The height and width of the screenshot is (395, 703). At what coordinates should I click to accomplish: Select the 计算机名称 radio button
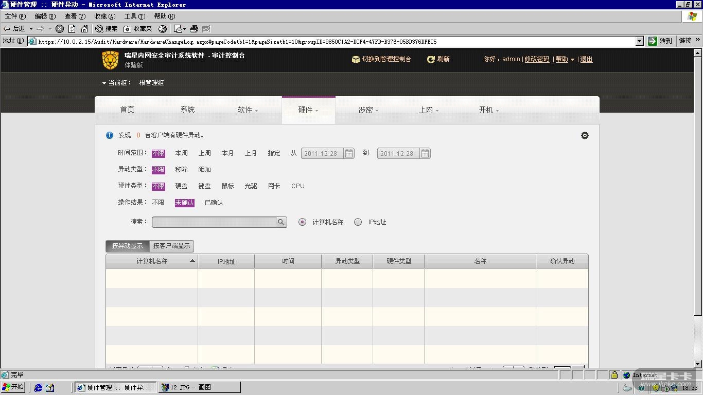[302, 222]
